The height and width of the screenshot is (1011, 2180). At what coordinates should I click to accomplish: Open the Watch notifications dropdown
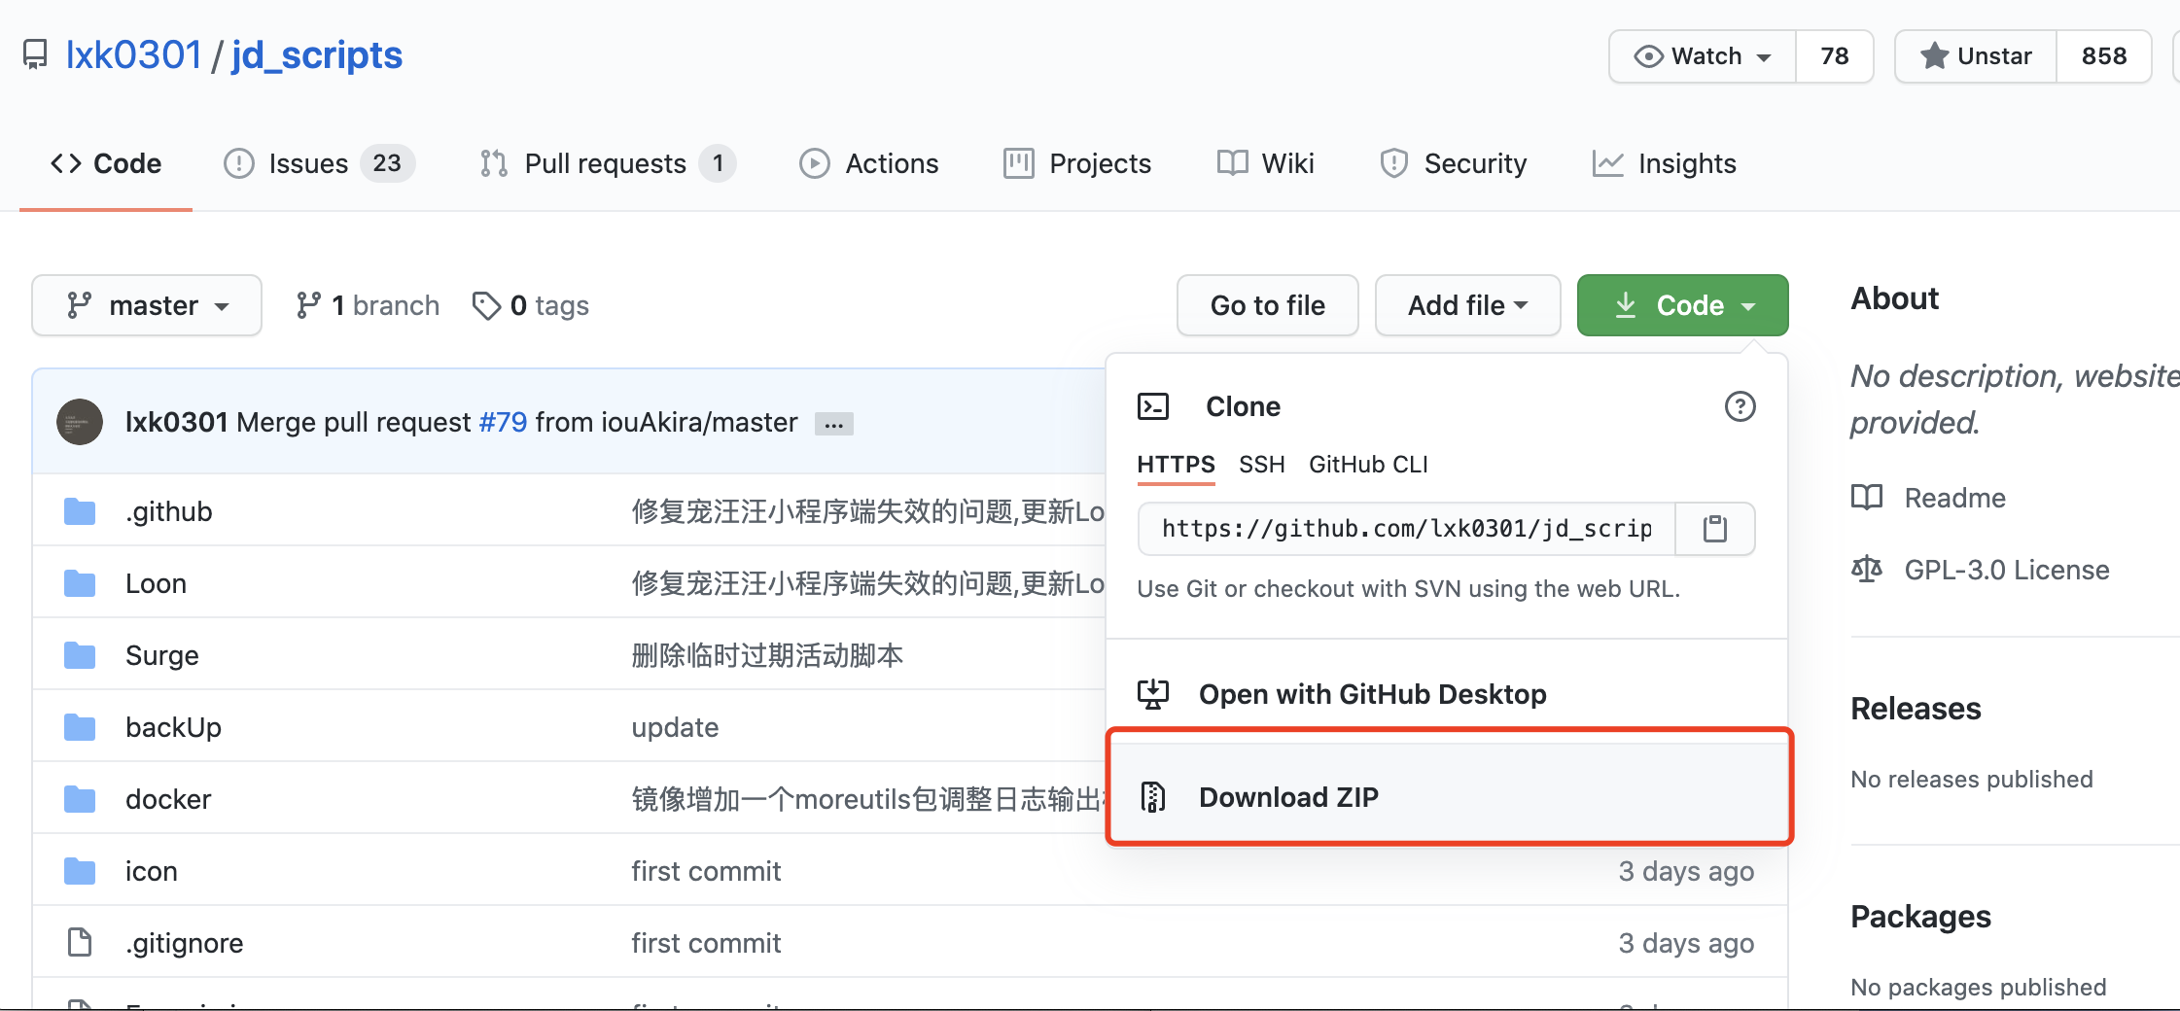pos(1703,56)
